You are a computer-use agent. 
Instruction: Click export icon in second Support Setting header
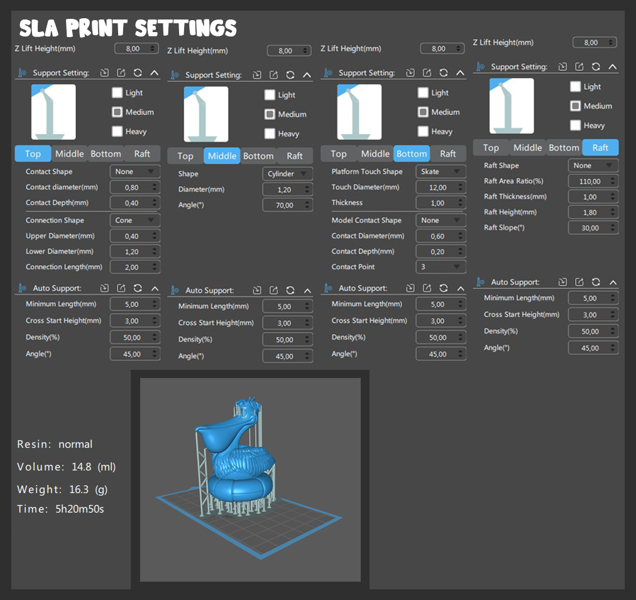(x=274, y=75)
